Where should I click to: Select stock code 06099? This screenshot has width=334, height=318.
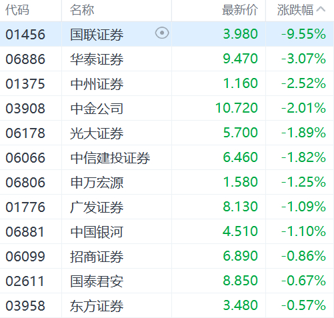tap(25, 257)
